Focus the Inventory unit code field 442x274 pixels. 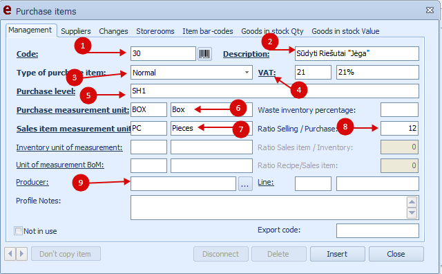click(148, 147)
